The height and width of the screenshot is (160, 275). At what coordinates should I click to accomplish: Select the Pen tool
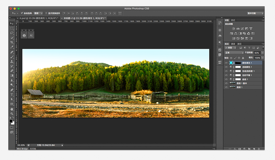(12, 90)
